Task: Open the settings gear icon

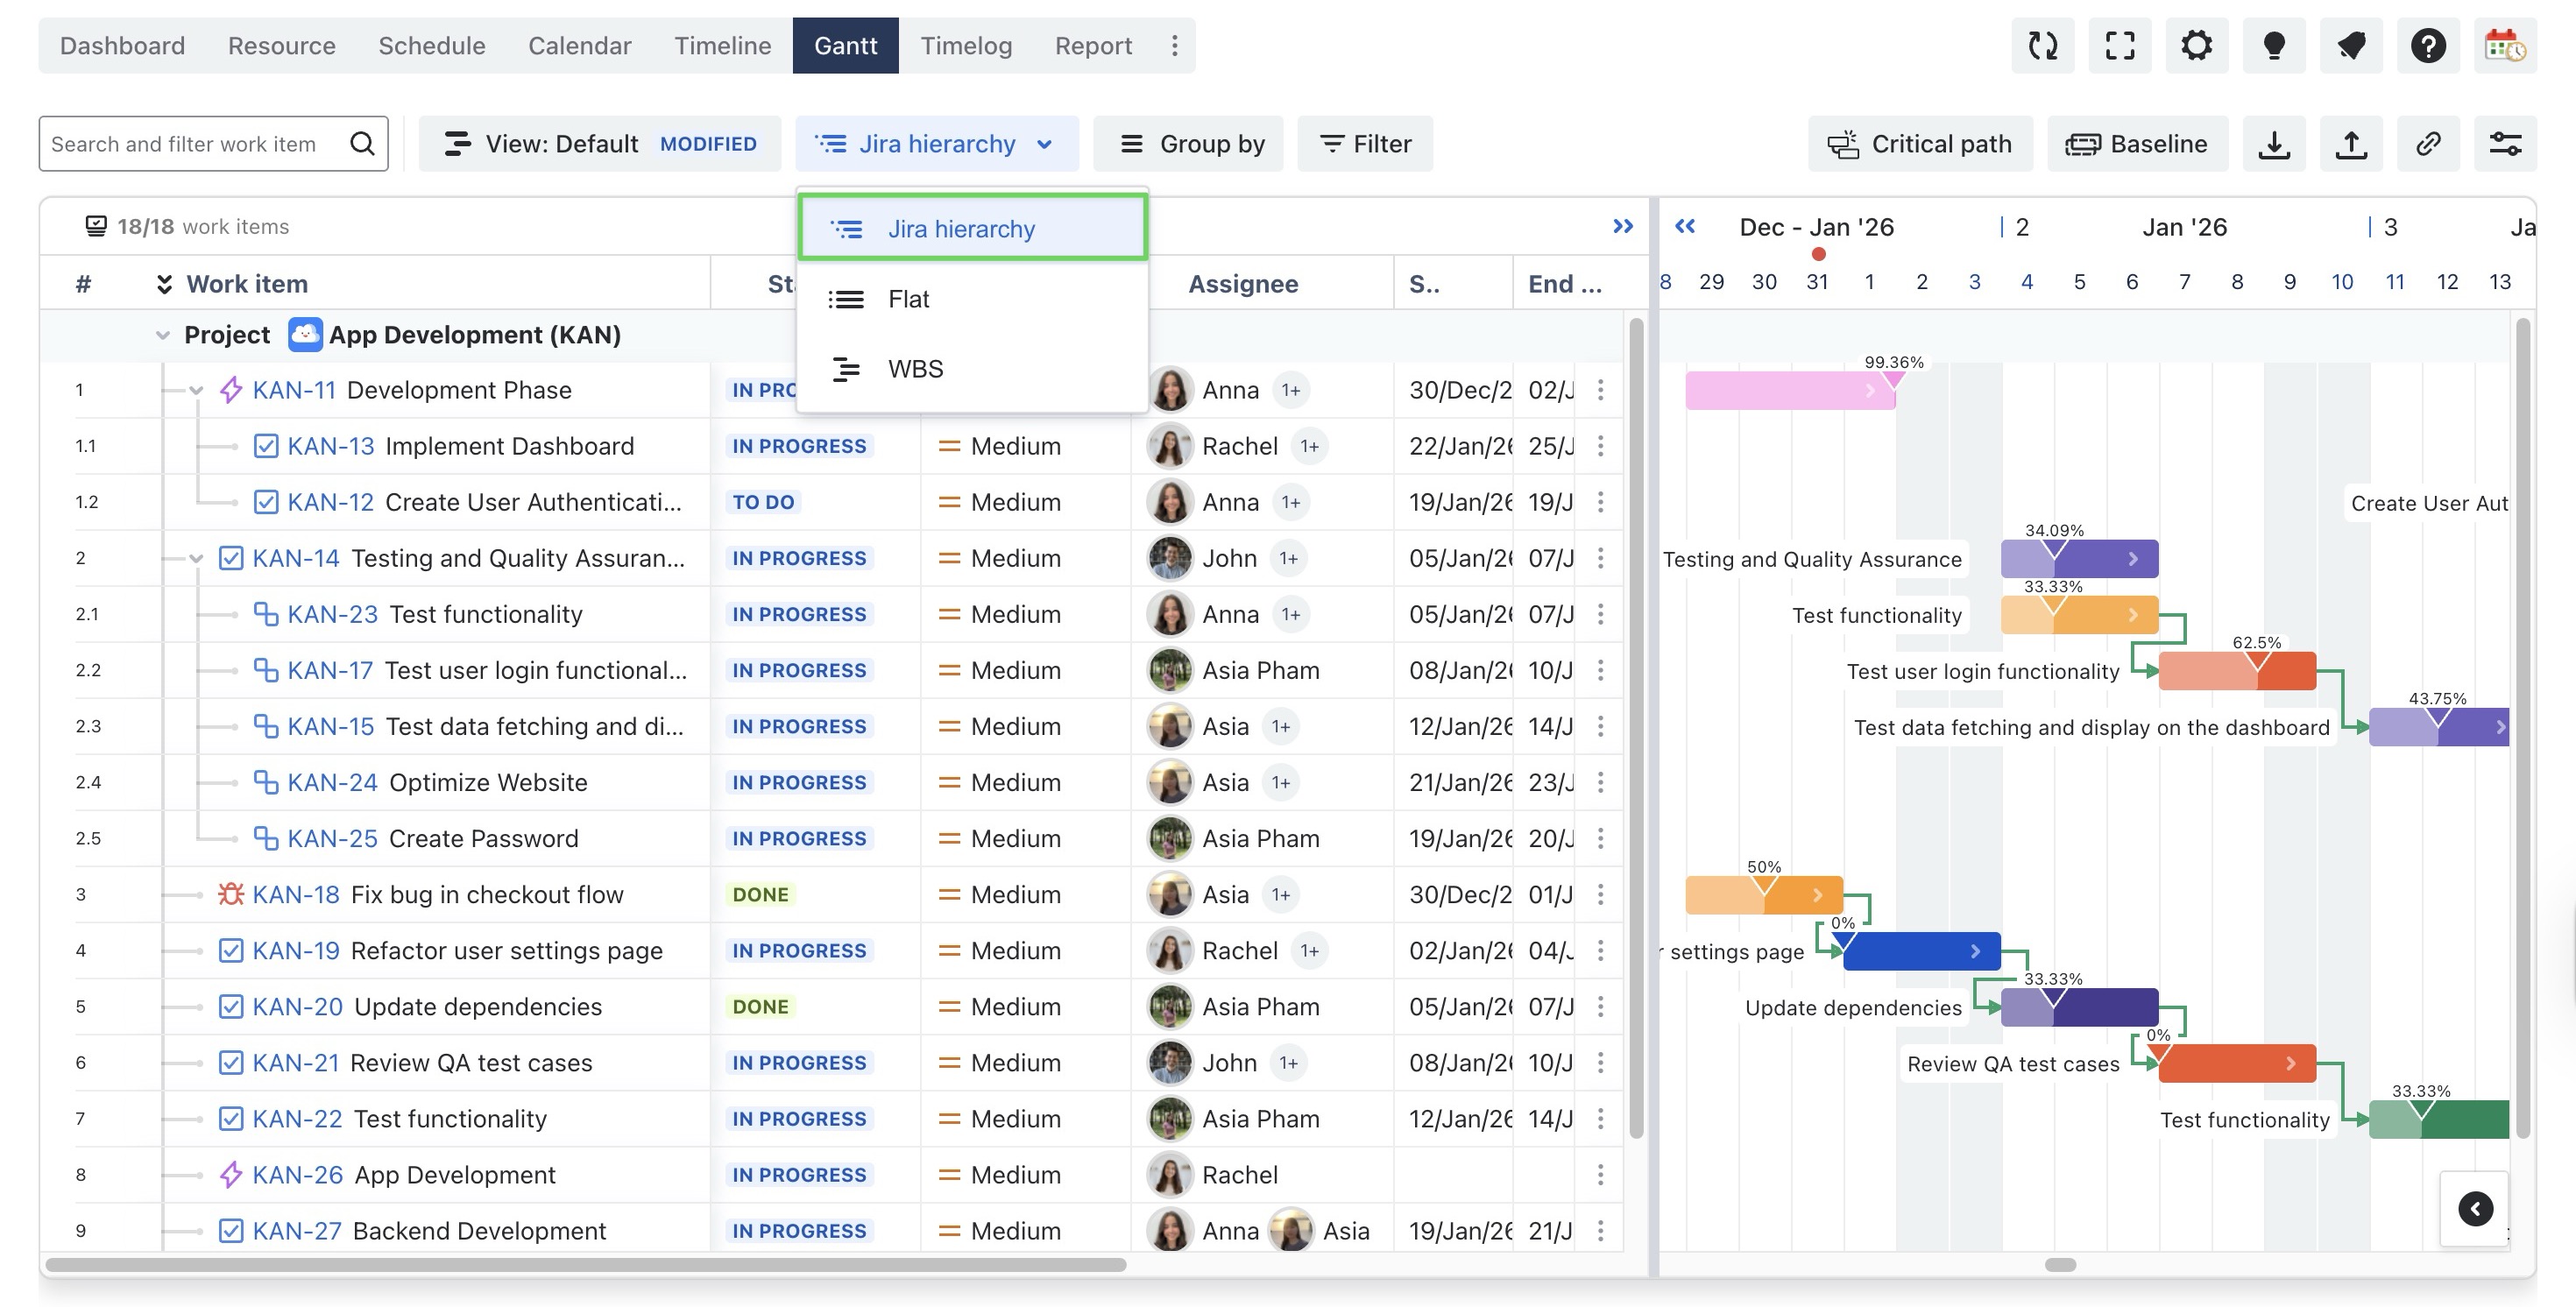Action: [x=2197, y=45]
